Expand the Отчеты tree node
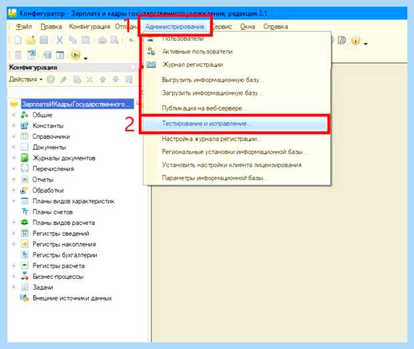414x349 pixels. click(13, 180)
